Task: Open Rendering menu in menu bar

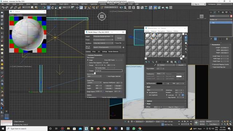Action: click(x=75, y=4)
